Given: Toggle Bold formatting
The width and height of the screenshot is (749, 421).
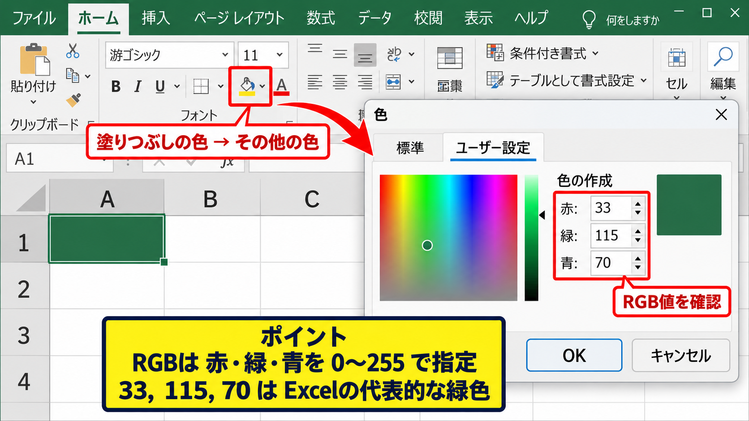Looking at the screenshot, I should pyautogui.click(x=116, y=86).
